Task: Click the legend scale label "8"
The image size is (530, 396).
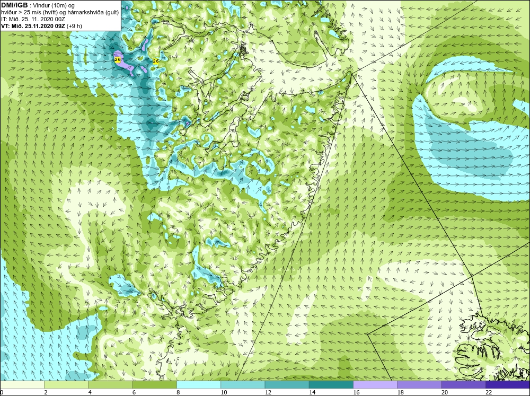Action: tap(178, 392)
